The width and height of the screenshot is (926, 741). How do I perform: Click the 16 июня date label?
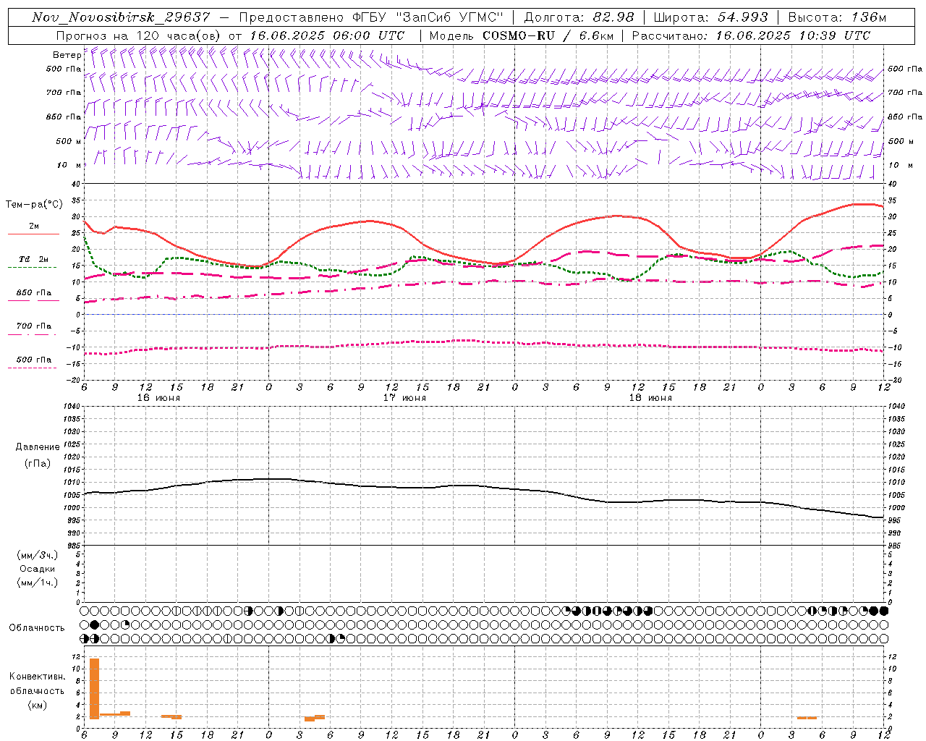point(158,398)
